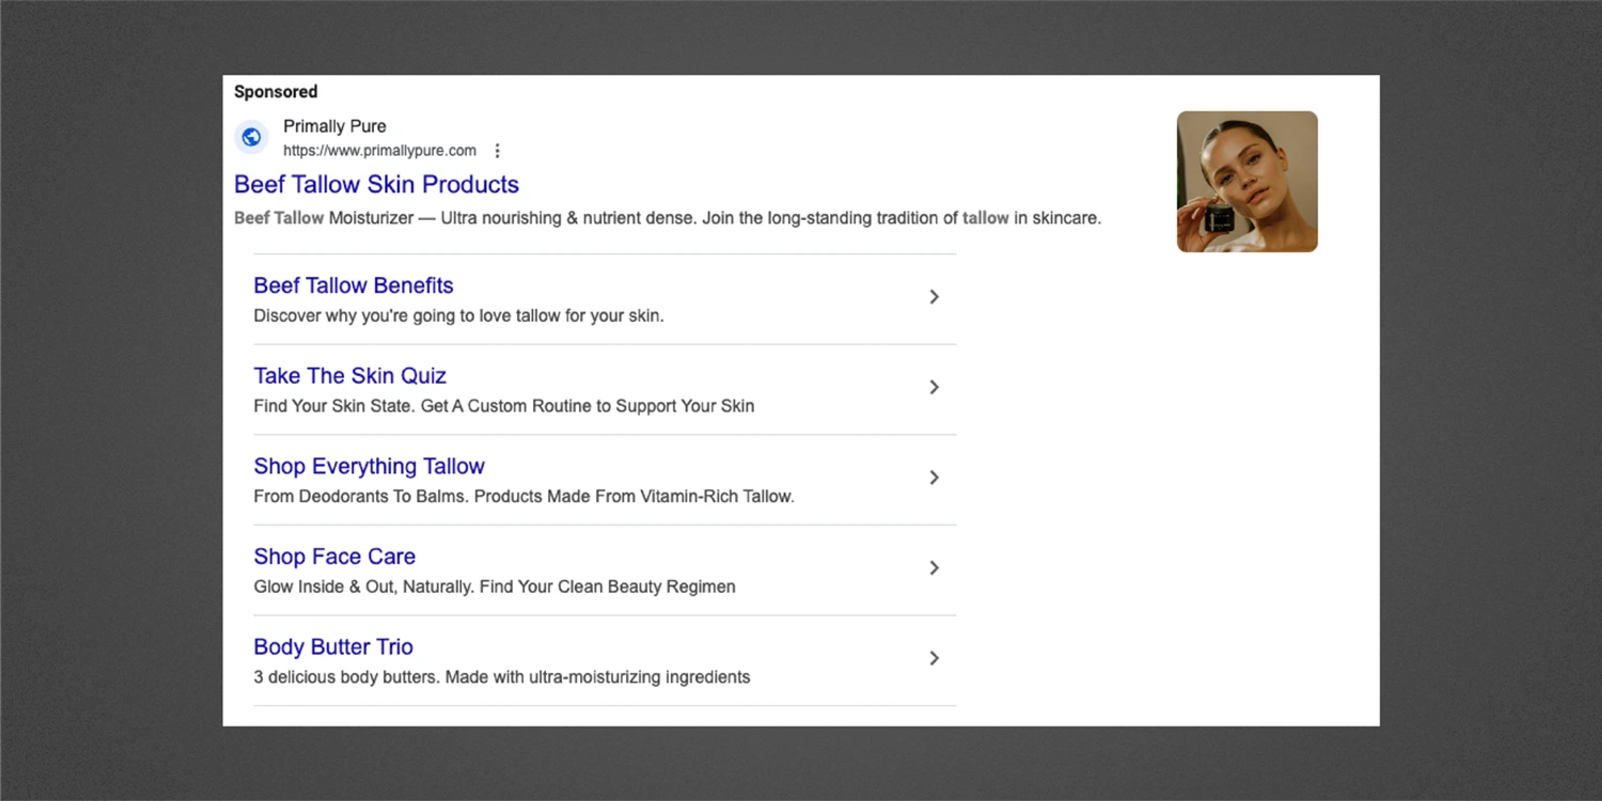1602x801 pixels.
Task: Click chevron next to Take The Skin Quiz
Action: click(934, 388)
